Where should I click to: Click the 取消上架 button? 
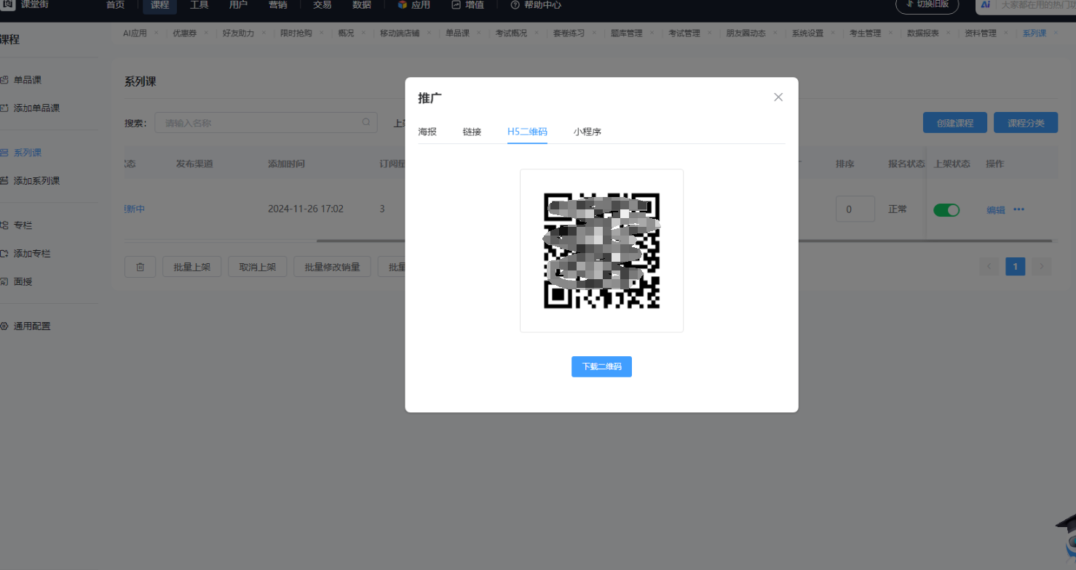[x=258, y=267]
